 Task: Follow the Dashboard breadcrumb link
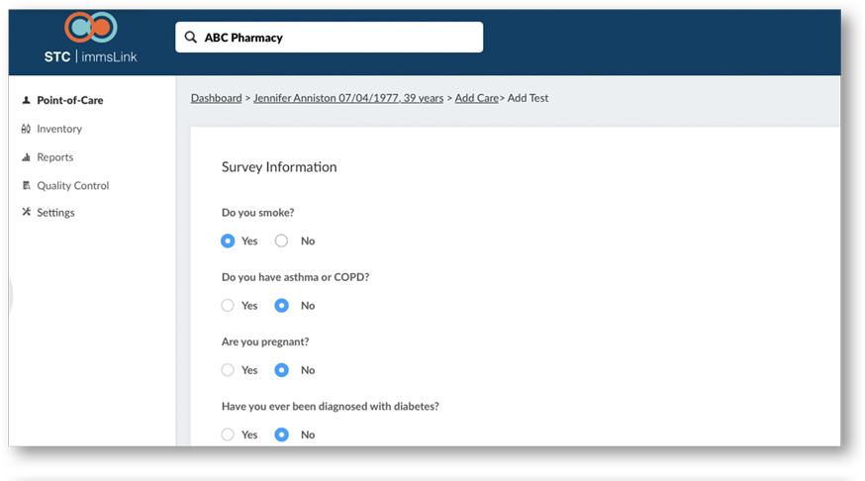(x=216, y=98)
